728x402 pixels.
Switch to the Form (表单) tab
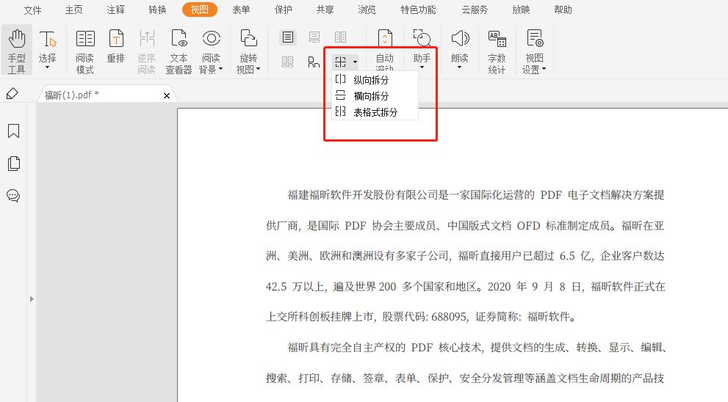tap(242, 10)
